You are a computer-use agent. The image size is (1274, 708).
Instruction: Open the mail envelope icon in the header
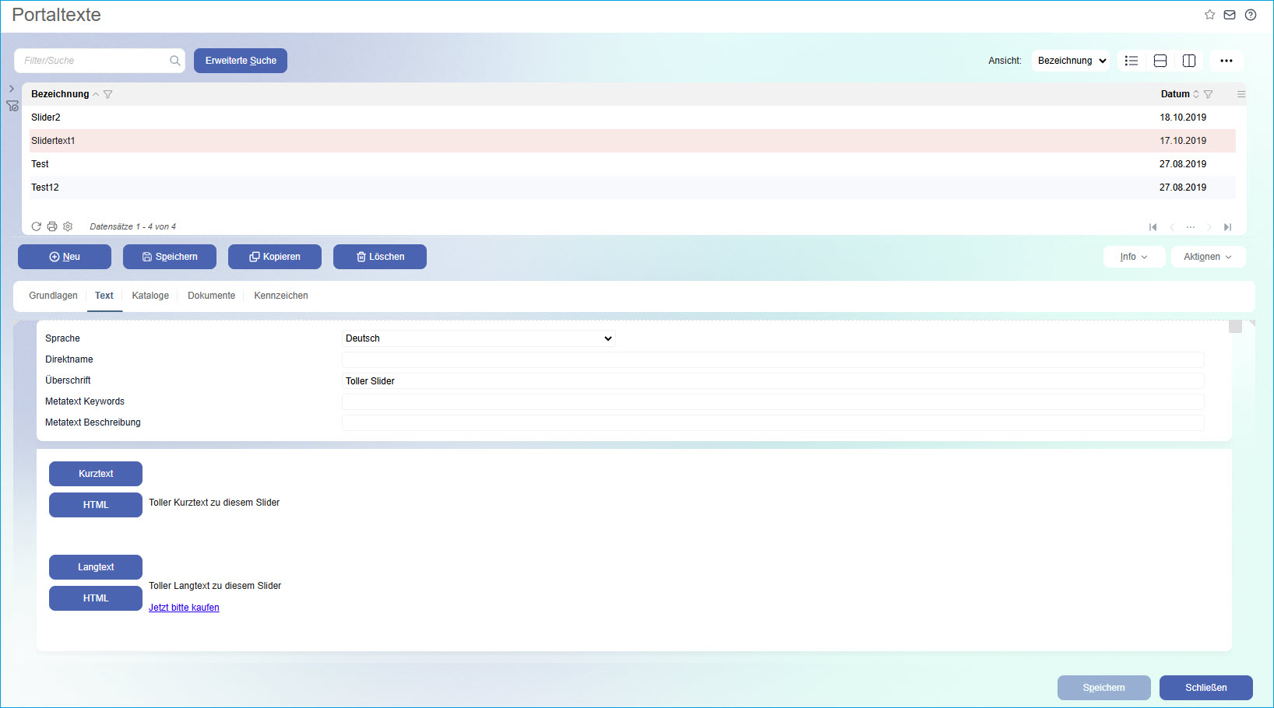point(1230,15)
